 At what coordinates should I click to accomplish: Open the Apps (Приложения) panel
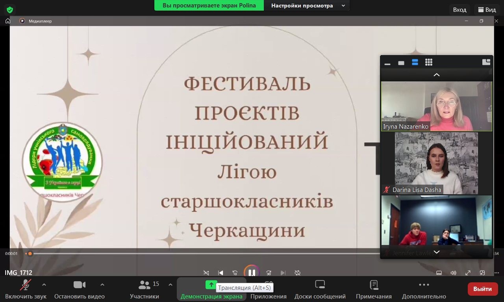point(269,289)
